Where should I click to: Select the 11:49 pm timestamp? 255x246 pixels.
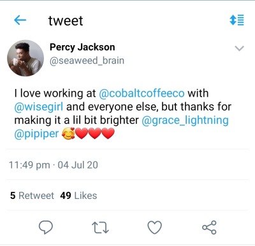click(x=29, y=165)
